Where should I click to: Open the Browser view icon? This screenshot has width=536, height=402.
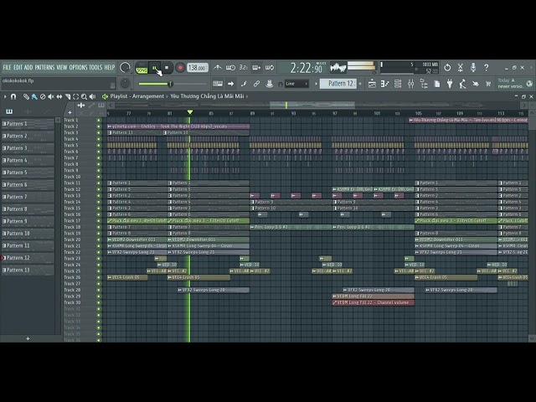click(424, 84)
